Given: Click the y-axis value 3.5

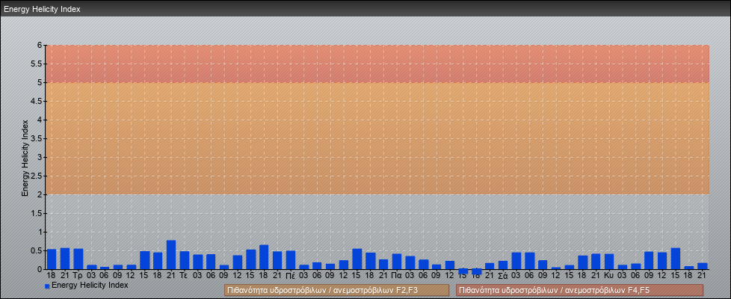Looking at the screenshot, I should pos(37,138).
